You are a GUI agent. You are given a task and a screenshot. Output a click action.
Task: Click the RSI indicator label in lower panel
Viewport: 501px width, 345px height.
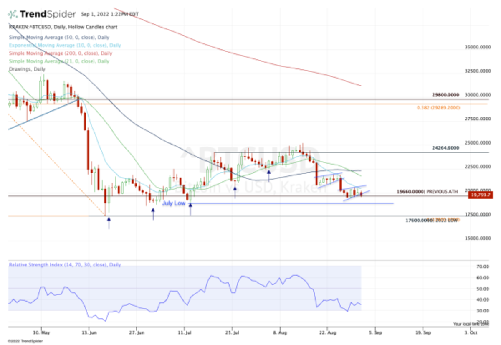pyautogui.click(x=64, y=265)
